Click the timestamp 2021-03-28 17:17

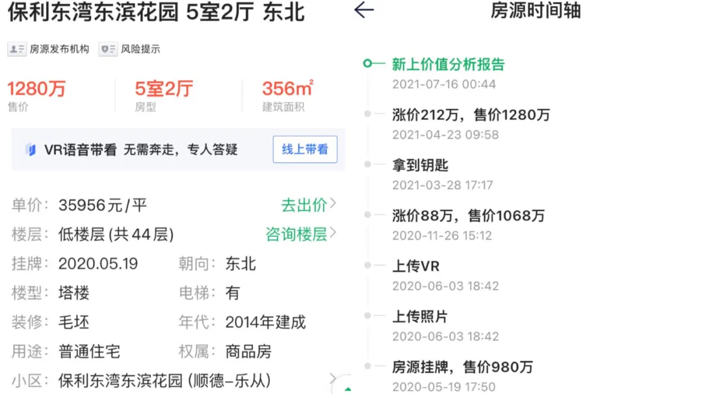point(443,185)
